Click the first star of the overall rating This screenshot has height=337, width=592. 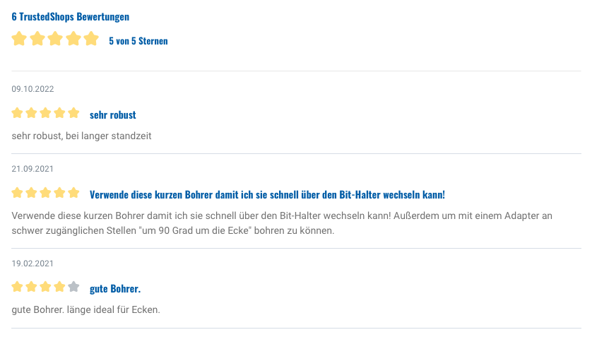19,39
